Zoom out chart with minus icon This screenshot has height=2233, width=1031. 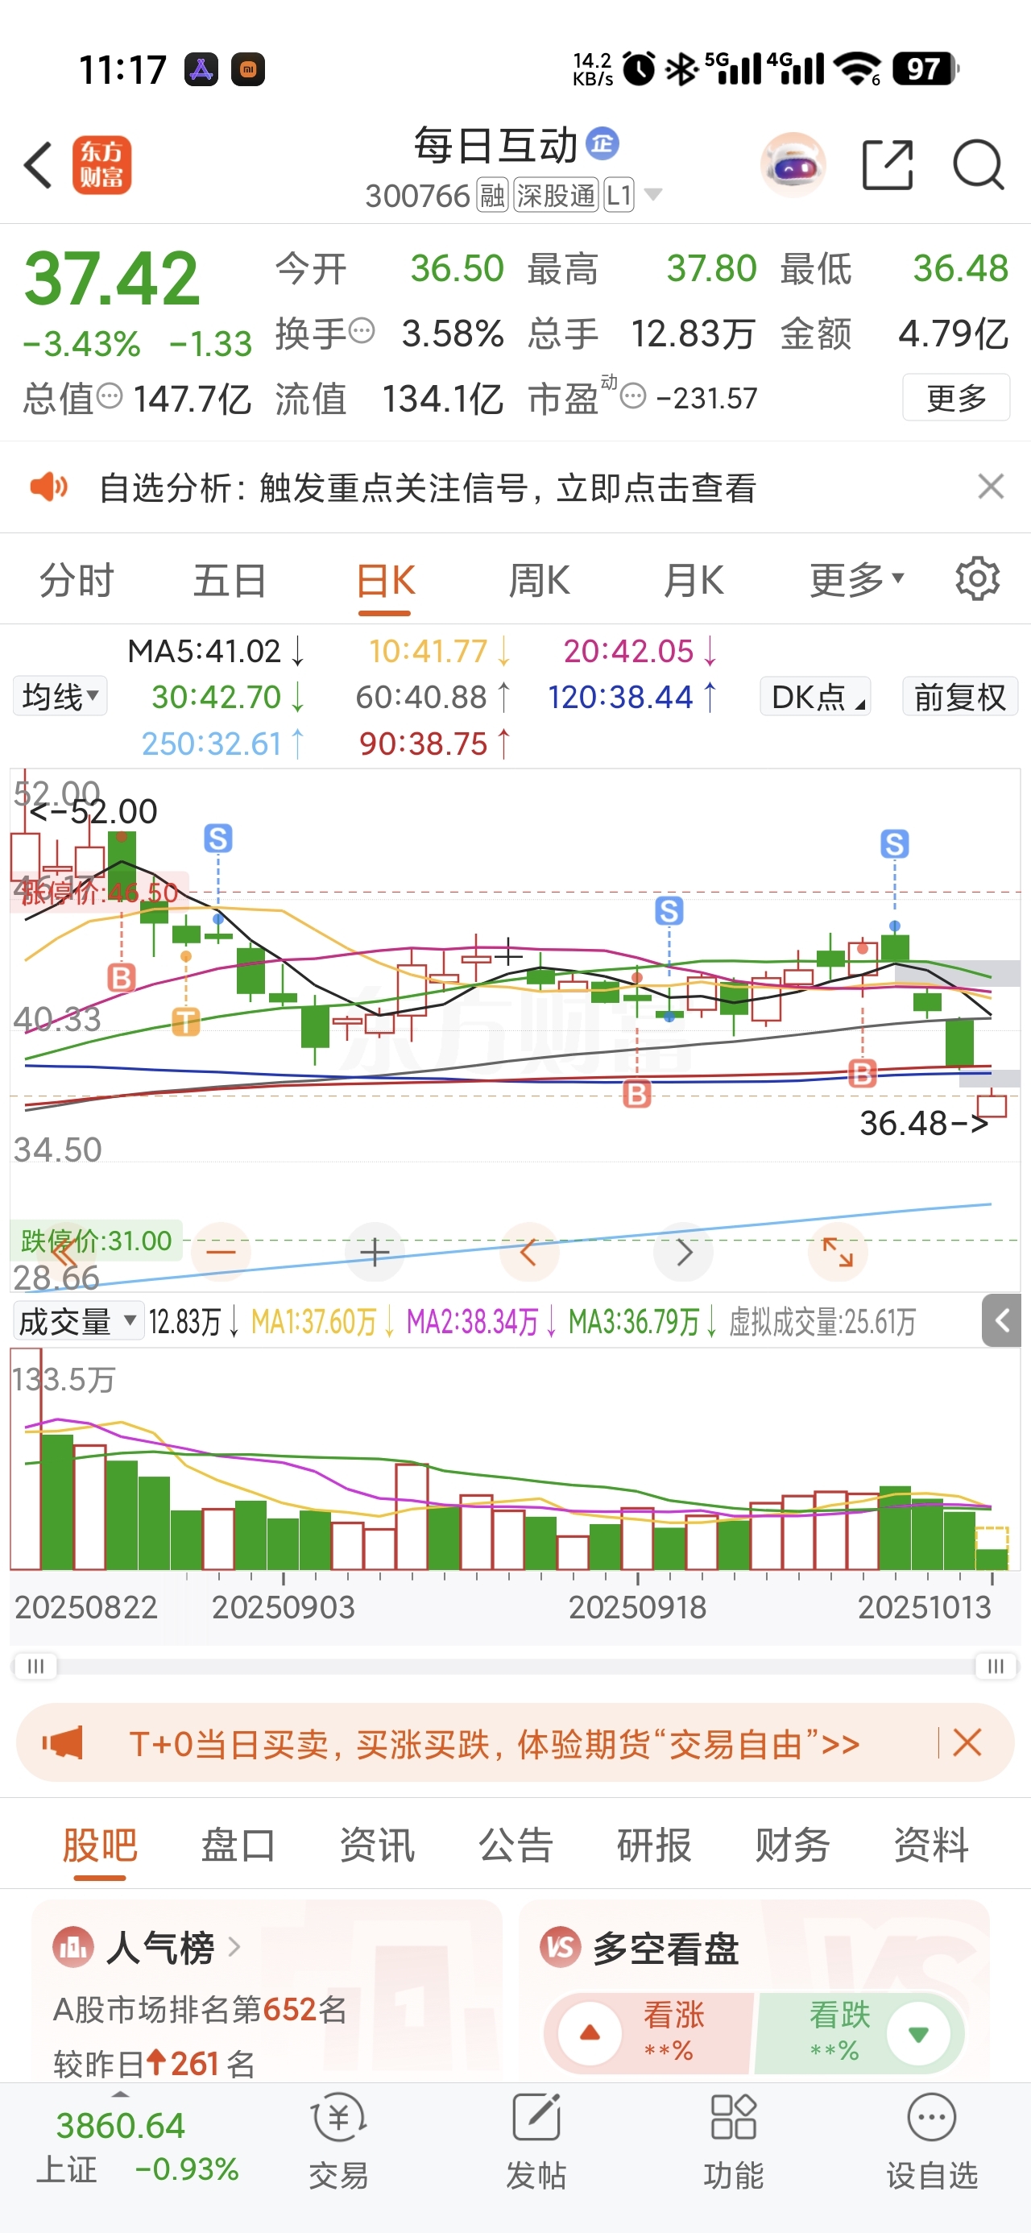(220, 1252)
